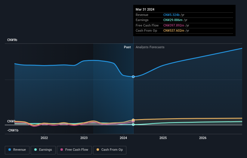Click the 2025 x-axis label
This screenshot has height=158, width=247.
point(163,138)
